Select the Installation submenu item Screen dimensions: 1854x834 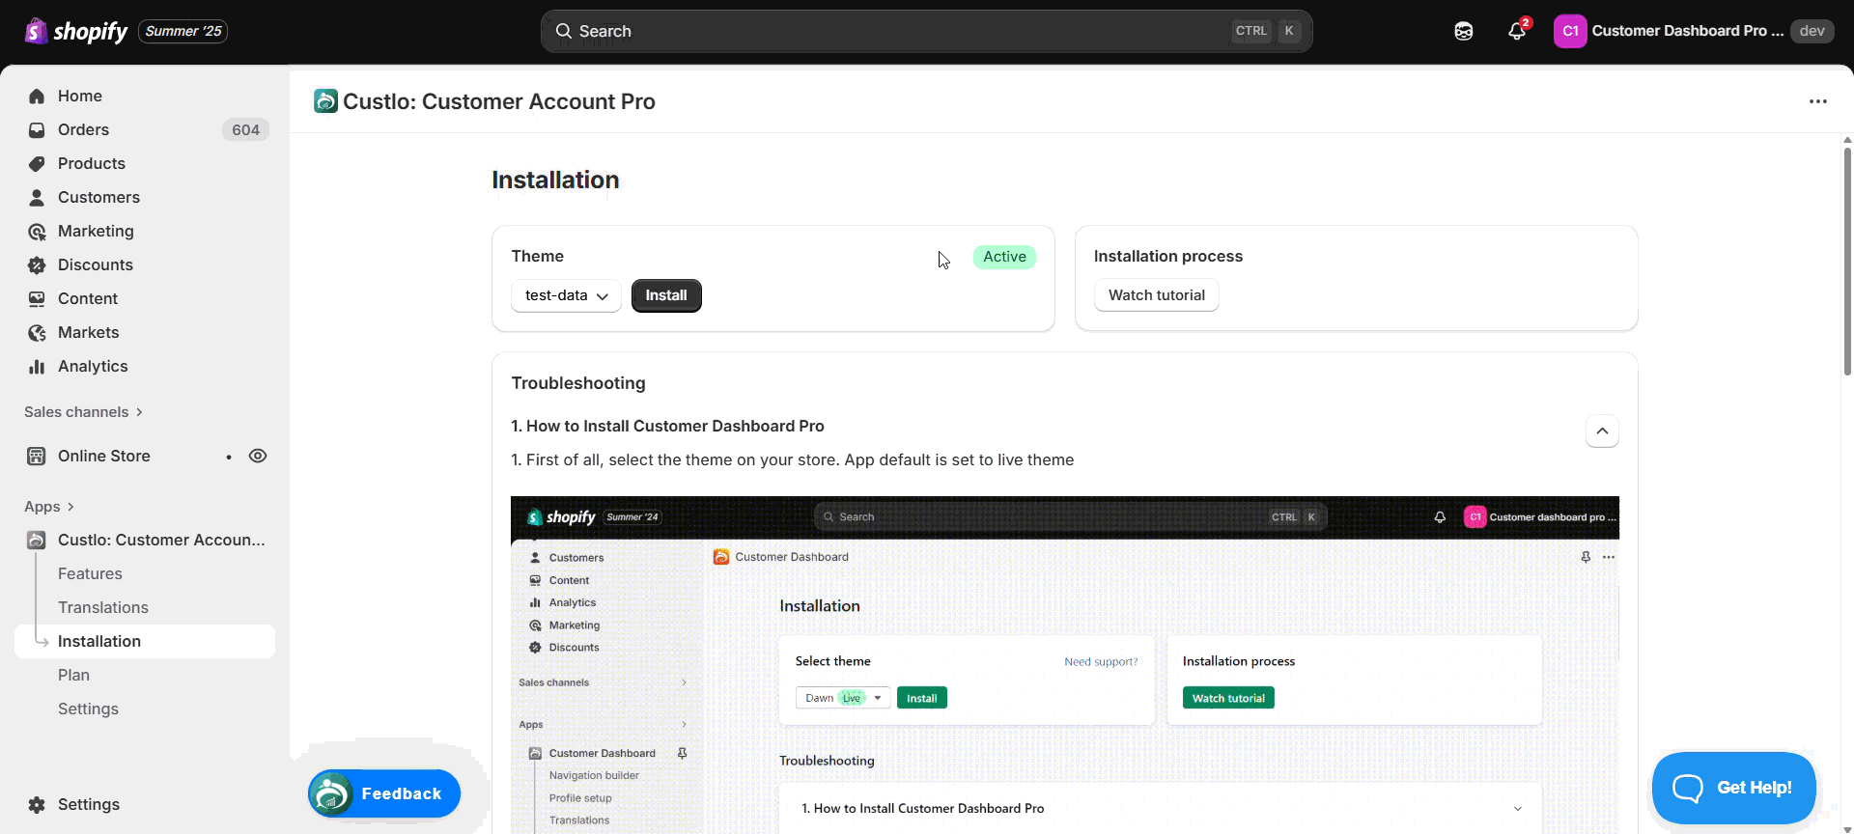pos(145,641)
